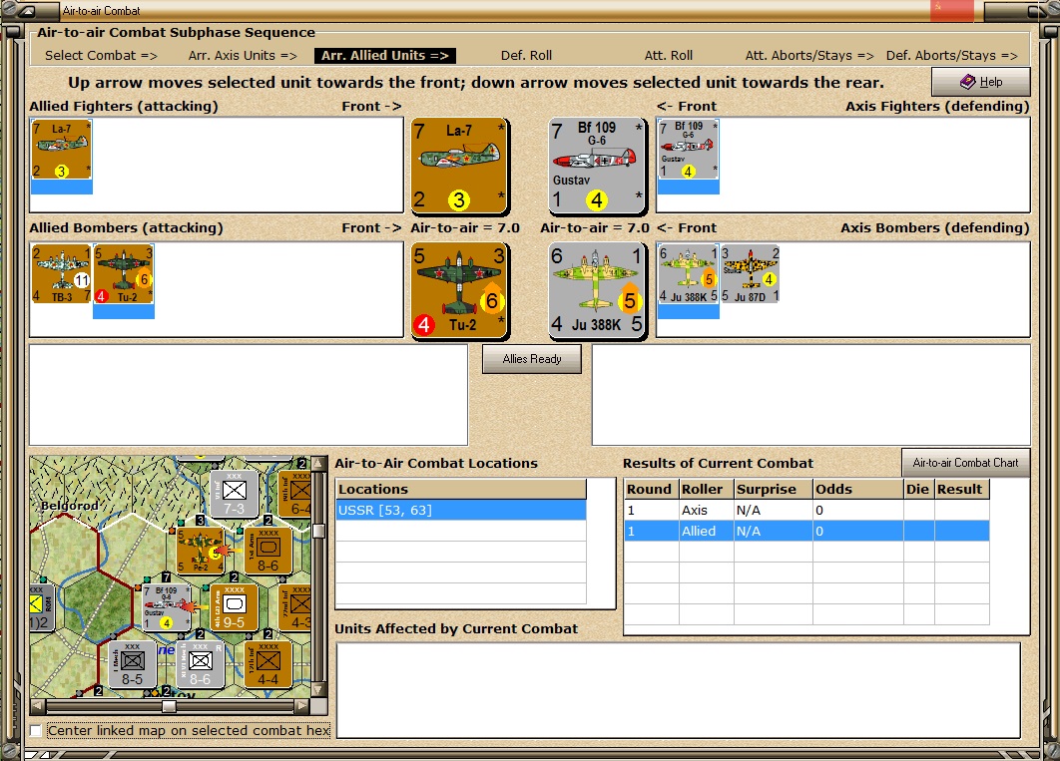
Task: Click the Units Affected by Current Combat box
Action: [678, 690]
